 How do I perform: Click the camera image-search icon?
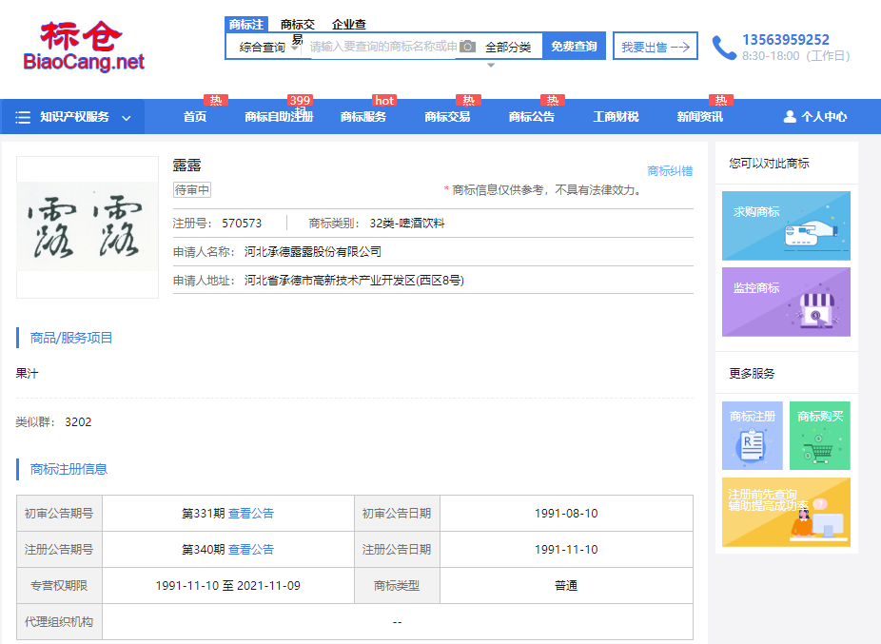[467, 46]
